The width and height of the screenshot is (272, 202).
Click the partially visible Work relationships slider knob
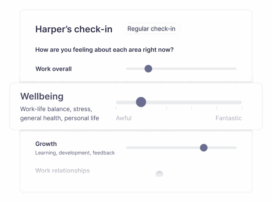pos(159,174)
